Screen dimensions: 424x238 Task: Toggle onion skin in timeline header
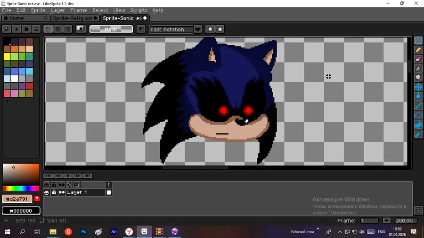pyautogui.click(x=77, y=185)
